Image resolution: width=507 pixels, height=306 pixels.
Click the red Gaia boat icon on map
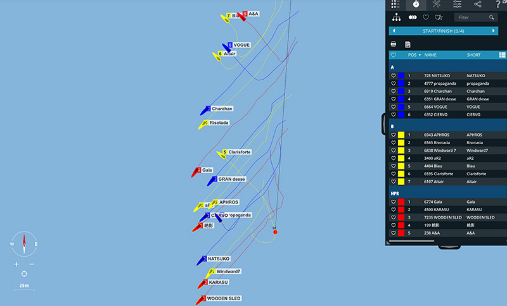point(196,172)
